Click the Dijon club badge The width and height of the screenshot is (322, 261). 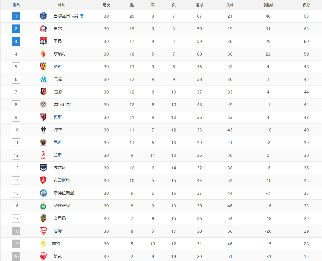click(x=43, y=256)
